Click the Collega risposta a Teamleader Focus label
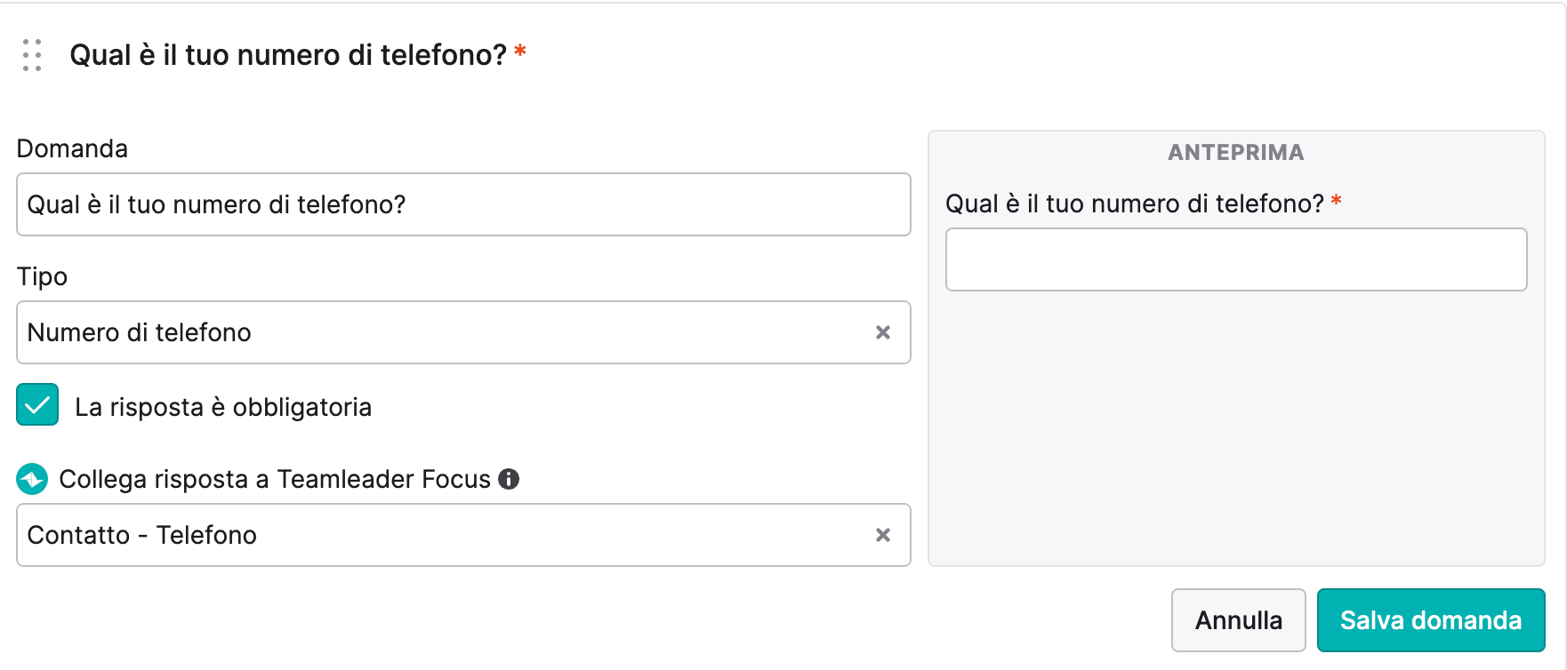 (x=275, y=479)
